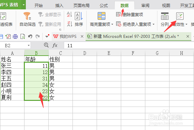The height and width of the screenshot is (130, 194).
Task: Open the WPS 表格 application menu arrow
Action: [23, 5]
